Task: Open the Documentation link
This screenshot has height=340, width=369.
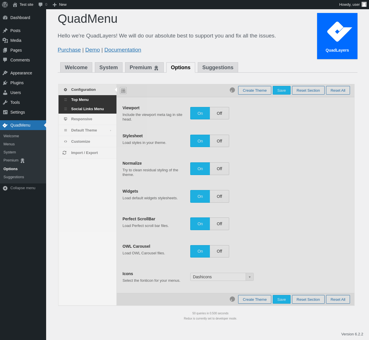Action: [123, 50]
